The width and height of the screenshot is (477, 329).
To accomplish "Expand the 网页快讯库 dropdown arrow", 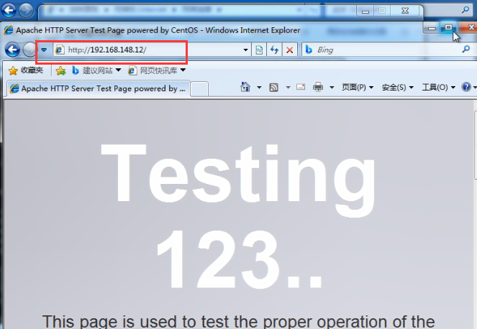I will tap(183, 70).
